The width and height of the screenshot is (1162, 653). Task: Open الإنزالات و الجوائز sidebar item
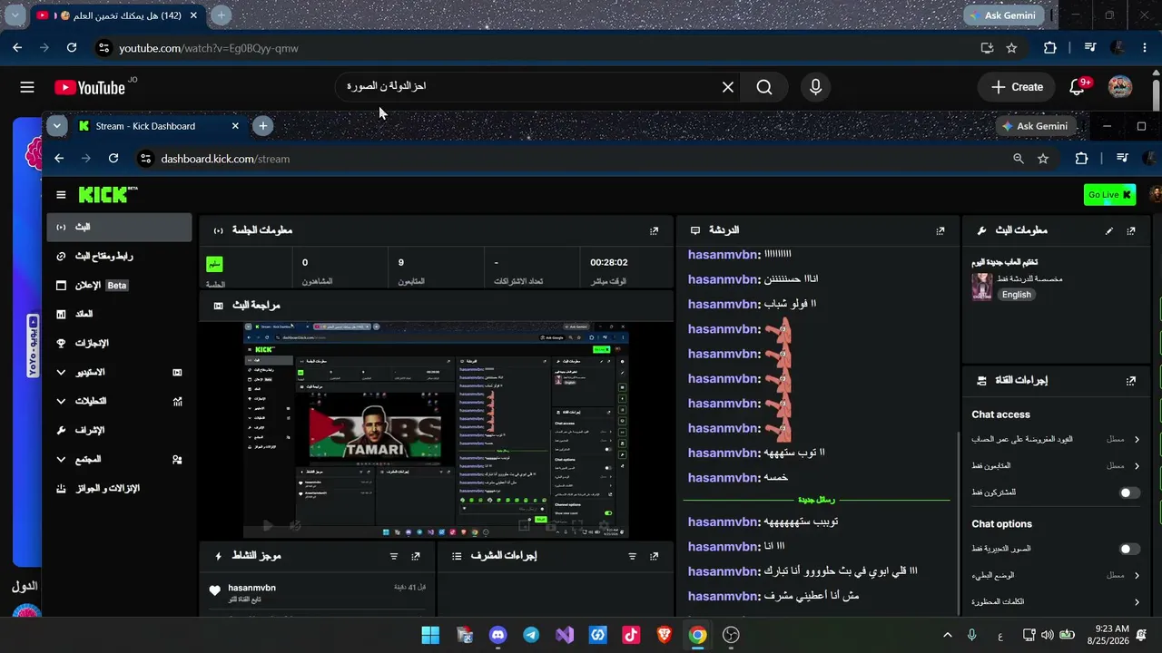pos(119,489)
